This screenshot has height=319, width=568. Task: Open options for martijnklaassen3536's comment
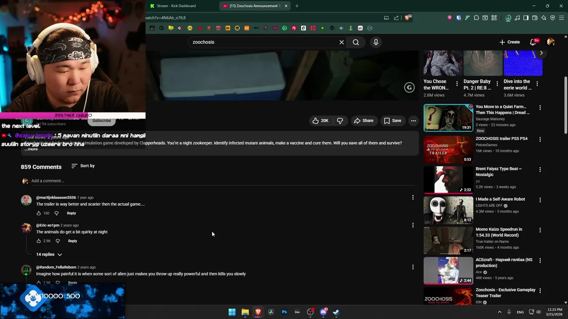coord(413,198)
